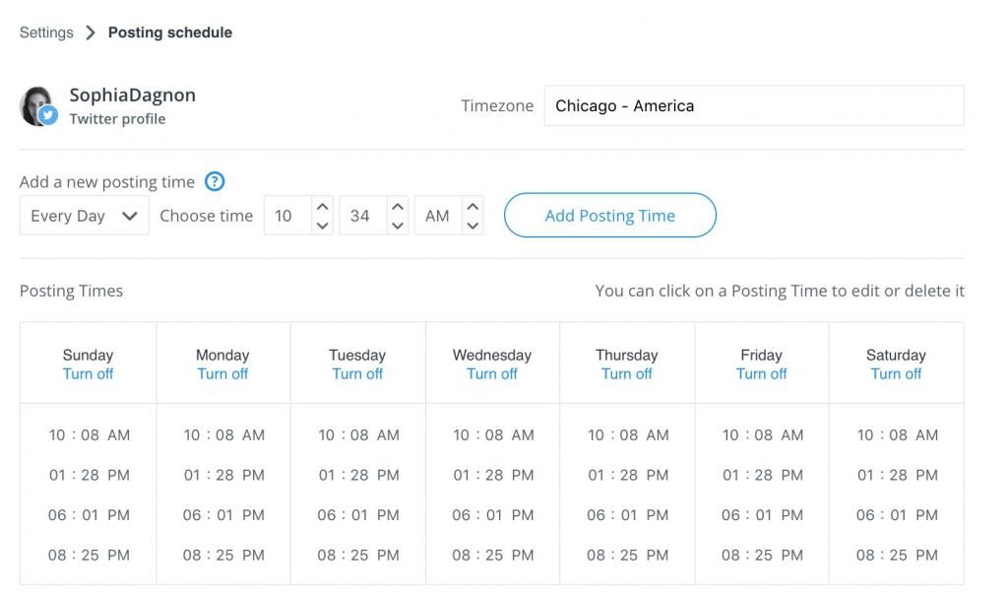This screenshot has height=594, width=1008.
Task: Turn off Friday posting link
Action: pyautogui.click(x=761, y=374)
